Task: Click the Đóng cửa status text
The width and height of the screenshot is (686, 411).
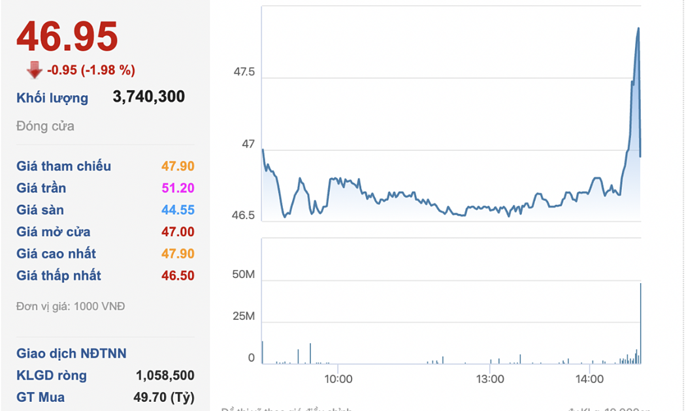Action: 45,126
